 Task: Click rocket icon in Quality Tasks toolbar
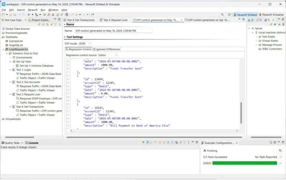pos(180,143)
